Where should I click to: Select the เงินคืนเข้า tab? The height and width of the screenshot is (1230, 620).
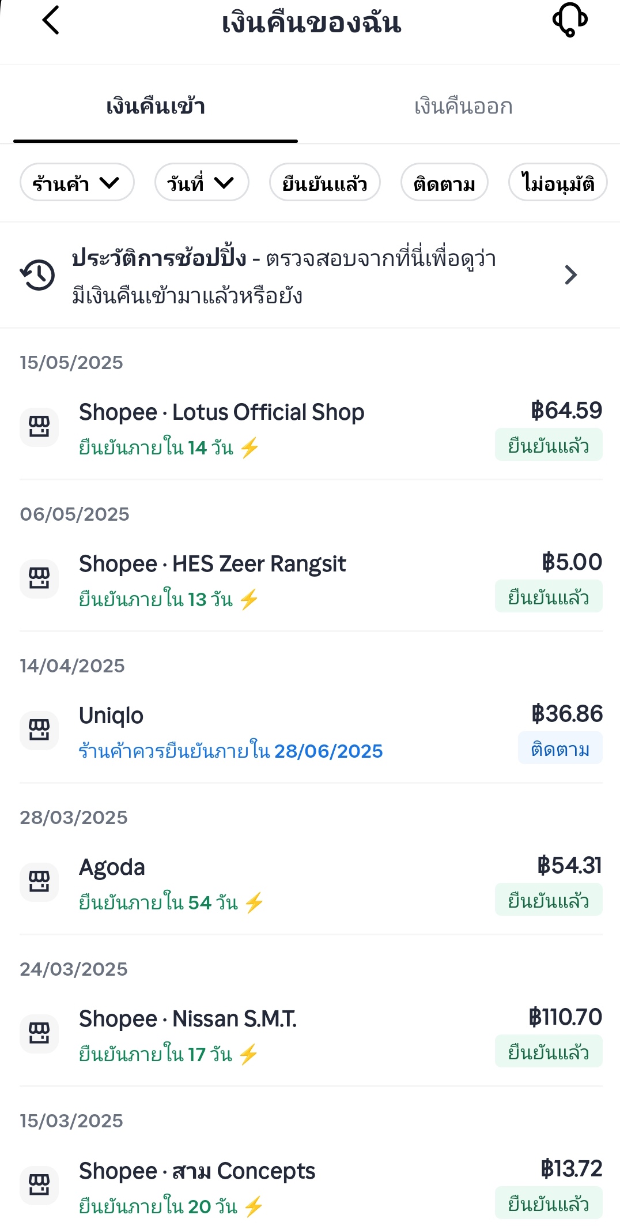point(155,107)
